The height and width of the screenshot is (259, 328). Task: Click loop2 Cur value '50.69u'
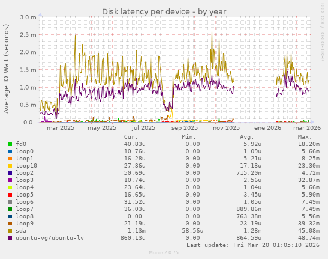(135, 173)
